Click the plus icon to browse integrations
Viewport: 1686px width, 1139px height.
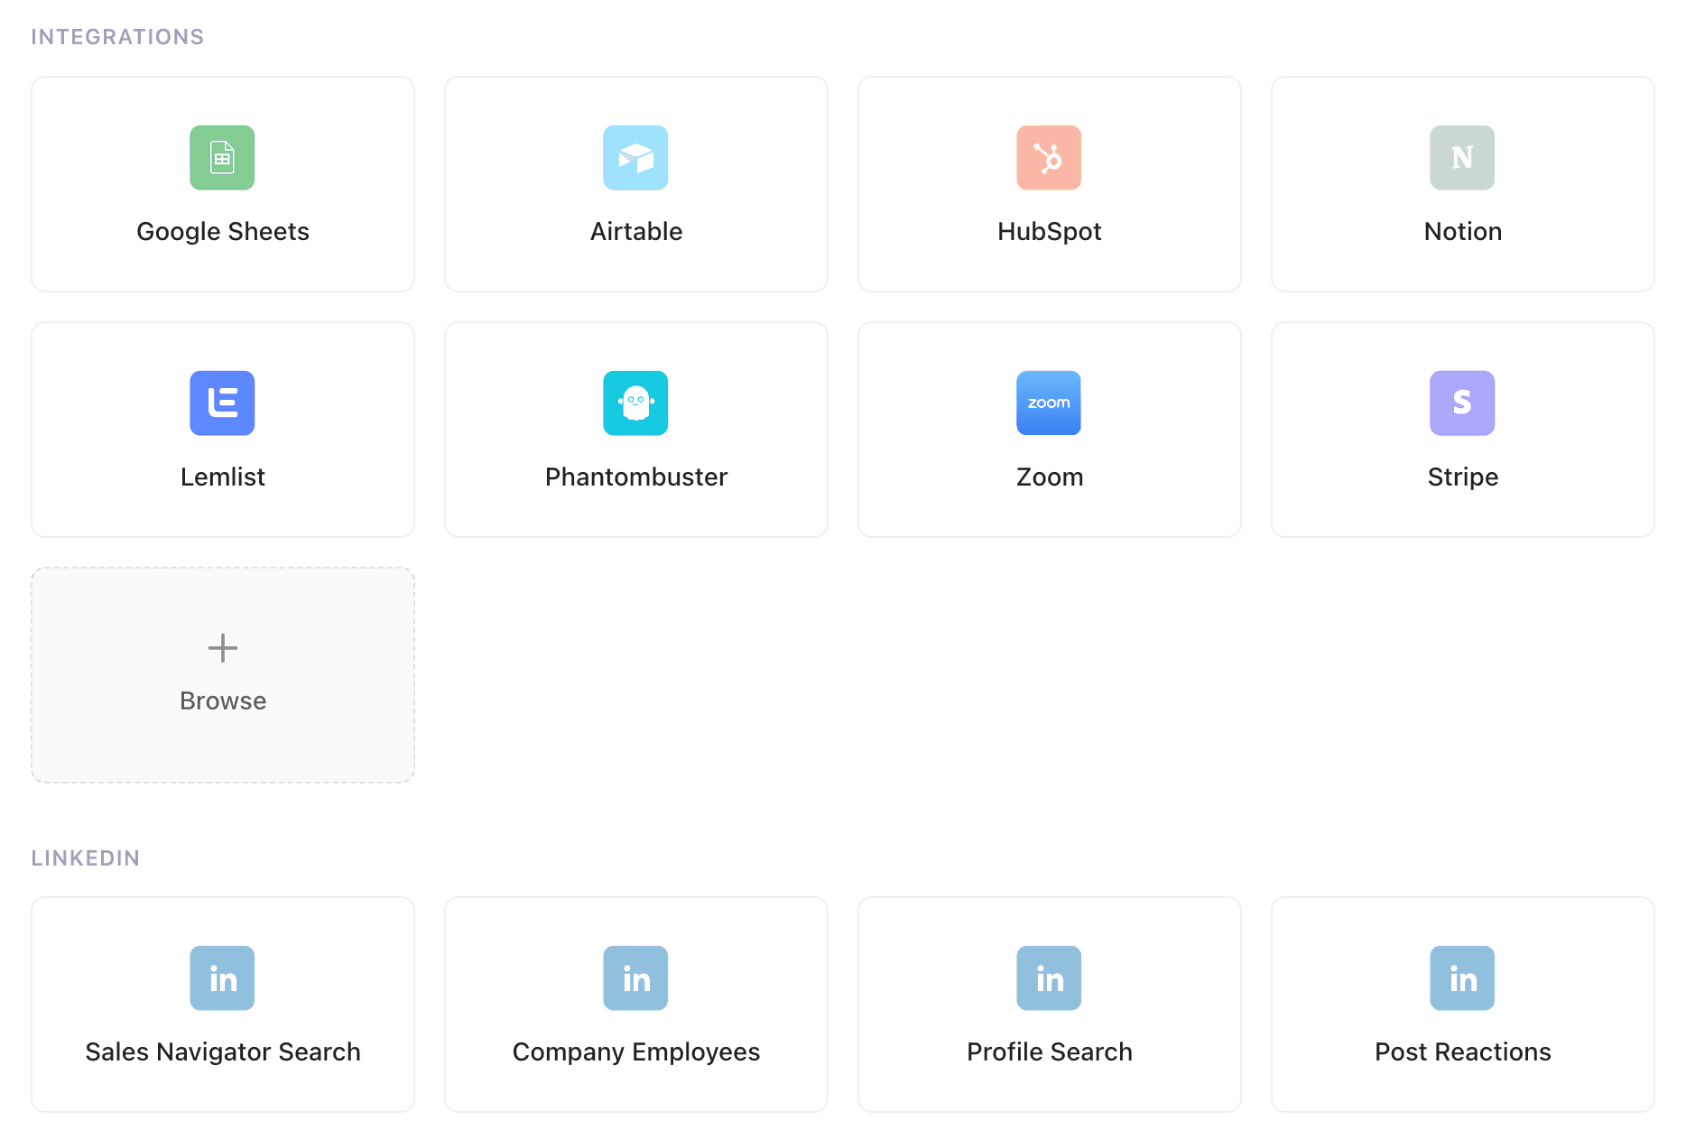222,648
